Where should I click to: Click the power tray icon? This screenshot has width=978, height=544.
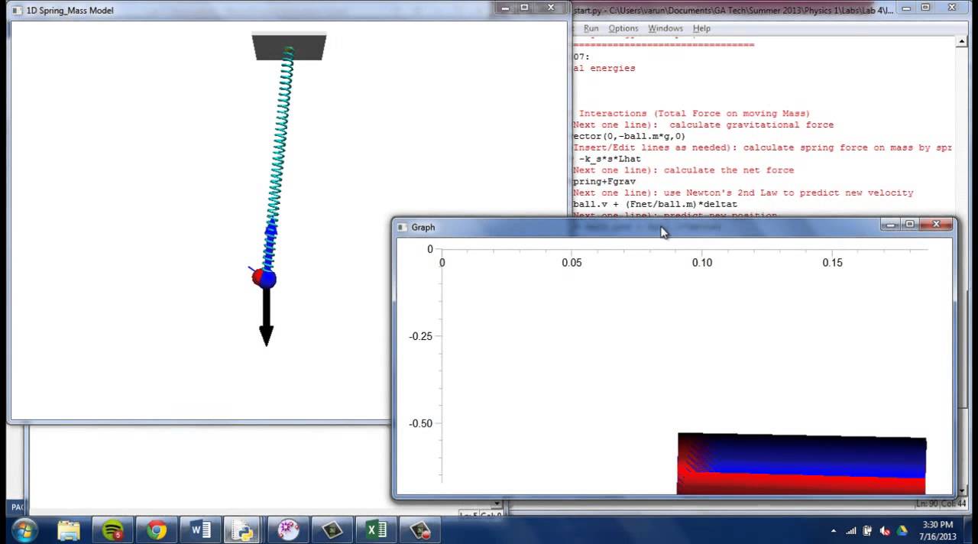point(868,531)
